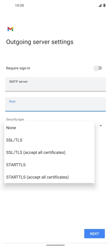Tap the home gesture bar at bottom

[x=55, y=245]
